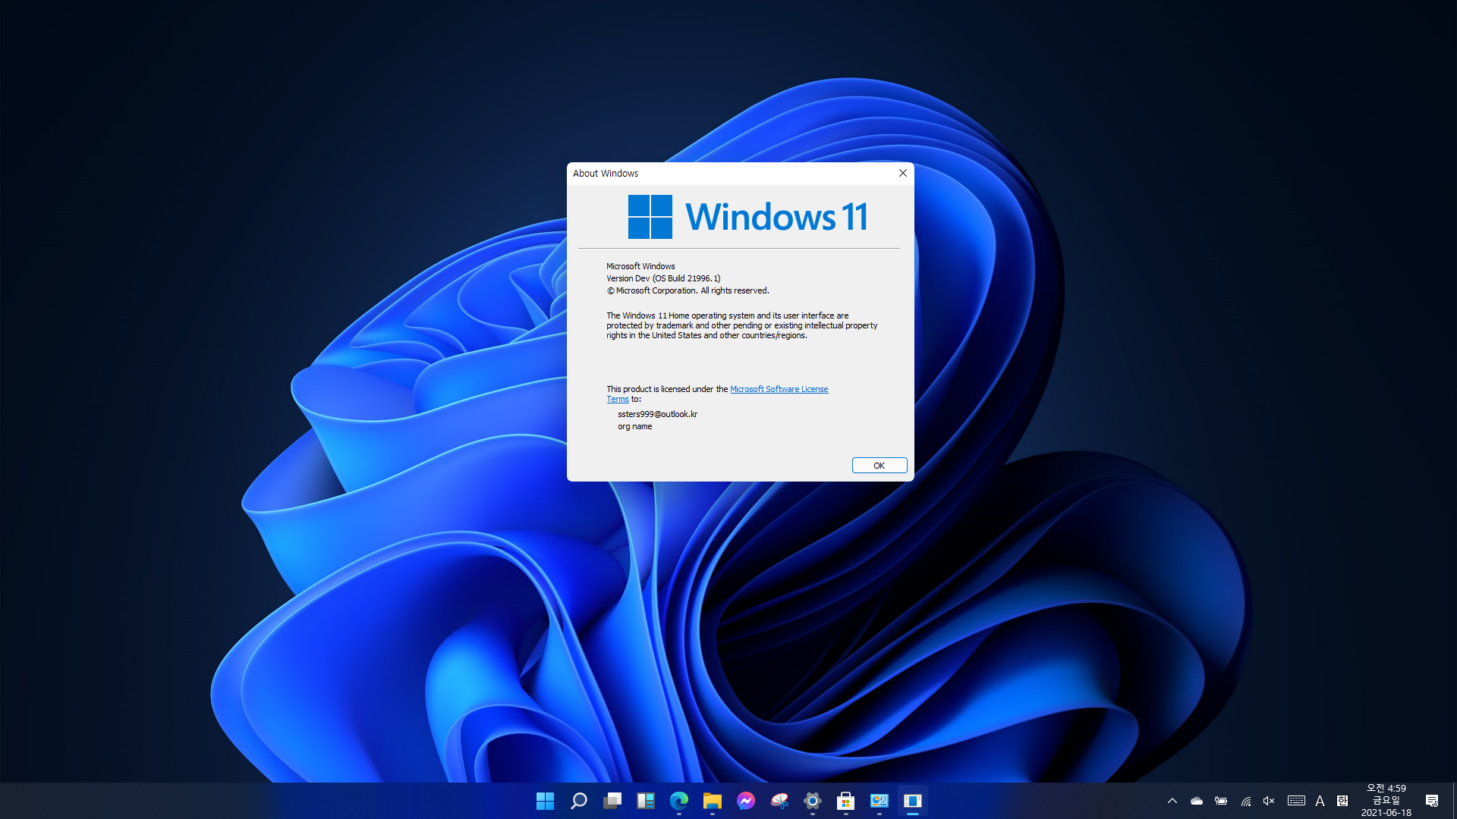
Task: Open Messenger from the taskbar
Action: click(x=746, y=801)
